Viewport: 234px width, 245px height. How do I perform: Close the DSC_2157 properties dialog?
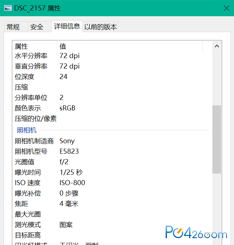tap(226, 8)
